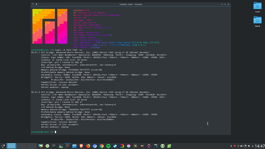Open the volume speaker tray icon
265x149 pixels.
[x=249, y=146]
